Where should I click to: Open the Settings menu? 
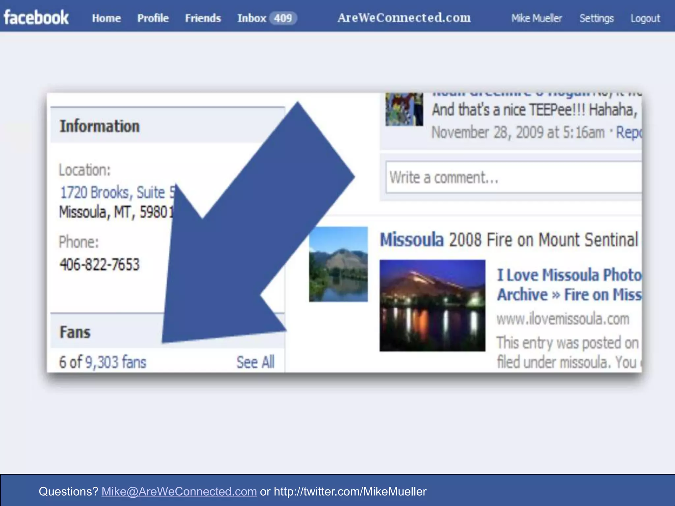[597, 18]
